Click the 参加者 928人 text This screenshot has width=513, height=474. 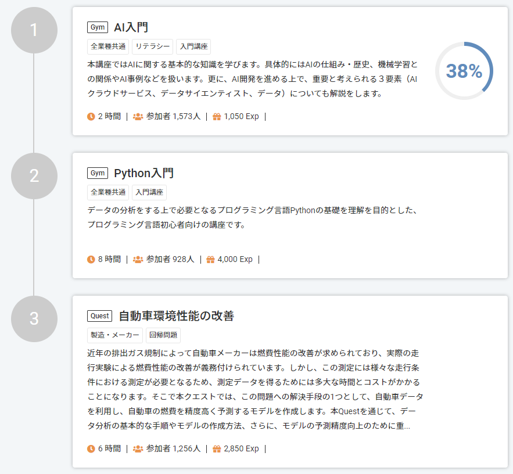[x=170, y=260]
